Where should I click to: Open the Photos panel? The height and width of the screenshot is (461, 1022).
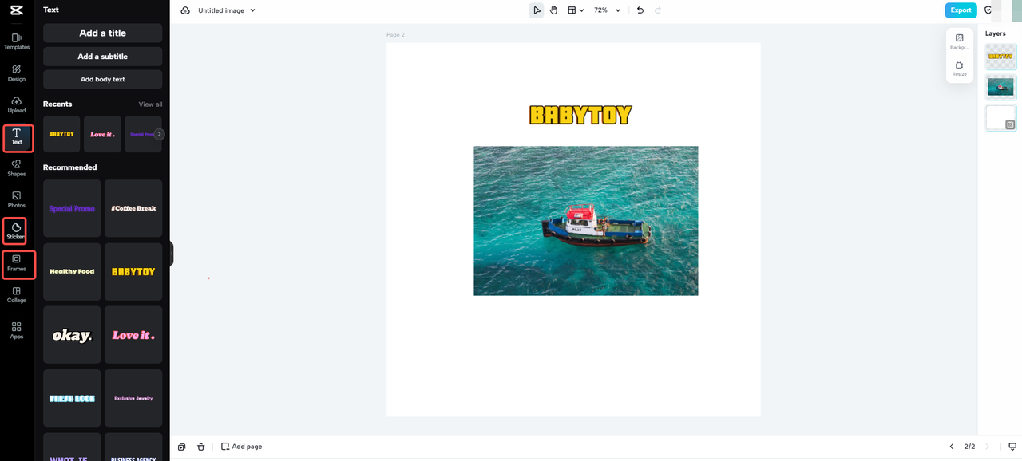[17, 200]
